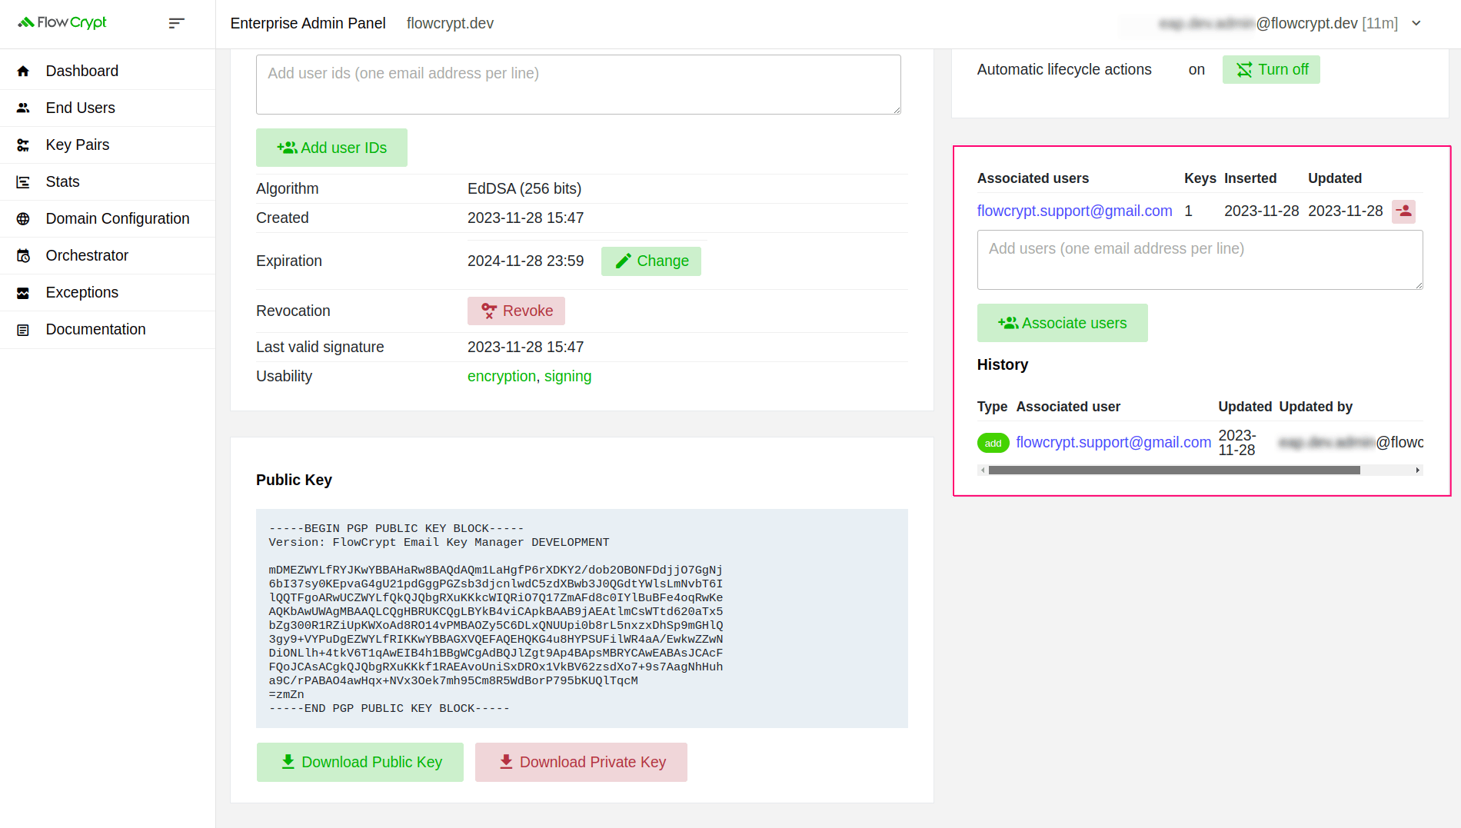The image size is (1461, 828).
Task: Remove flowcrypt.support@gmail.com association via red user icon
Action: click(x=1404, y=211)
